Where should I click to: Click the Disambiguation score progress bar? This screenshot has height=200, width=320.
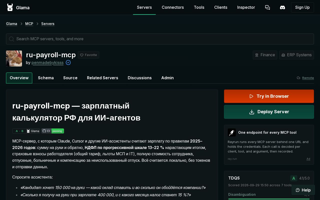click(x=269, y=199)
